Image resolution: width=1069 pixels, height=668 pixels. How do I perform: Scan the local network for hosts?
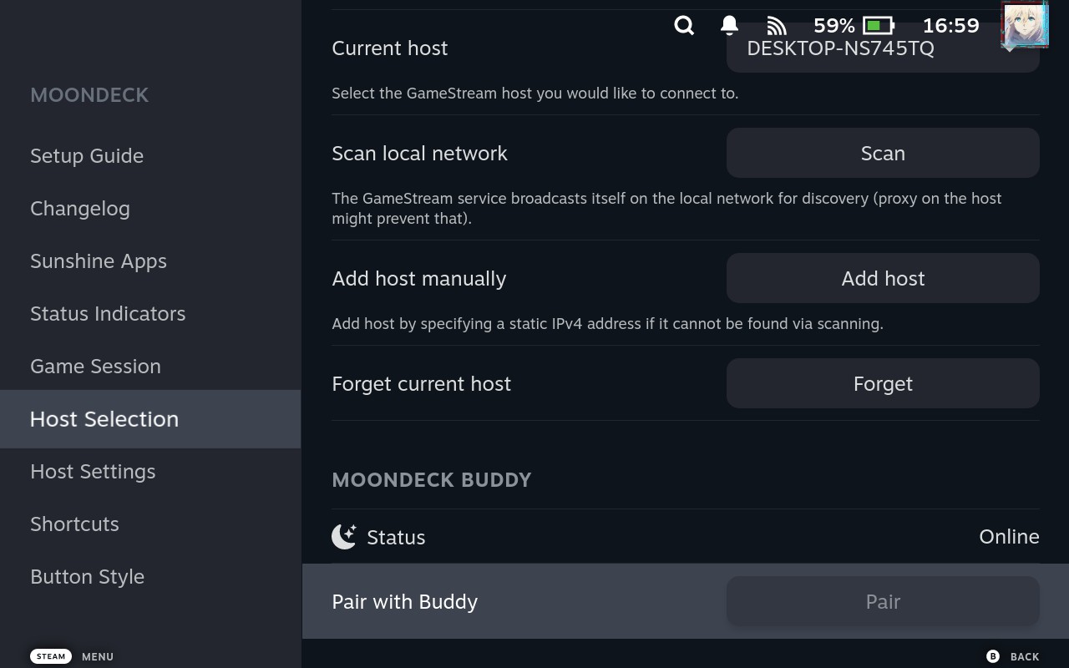coord(883,153)
